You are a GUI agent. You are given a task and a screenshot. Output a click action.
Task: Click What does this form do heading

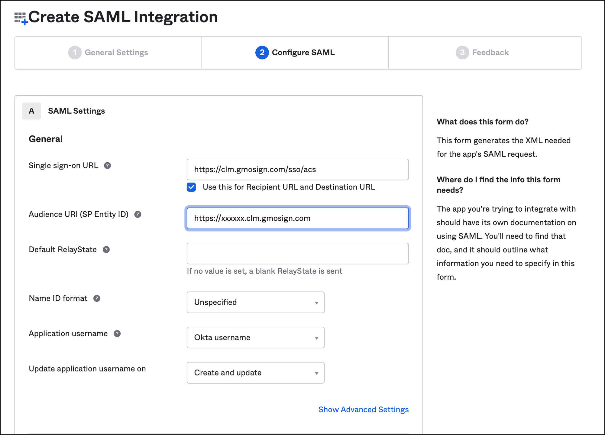point(483,122)
